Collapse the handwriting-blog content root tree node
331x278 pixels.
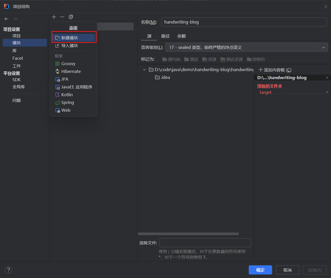(144, 70)
